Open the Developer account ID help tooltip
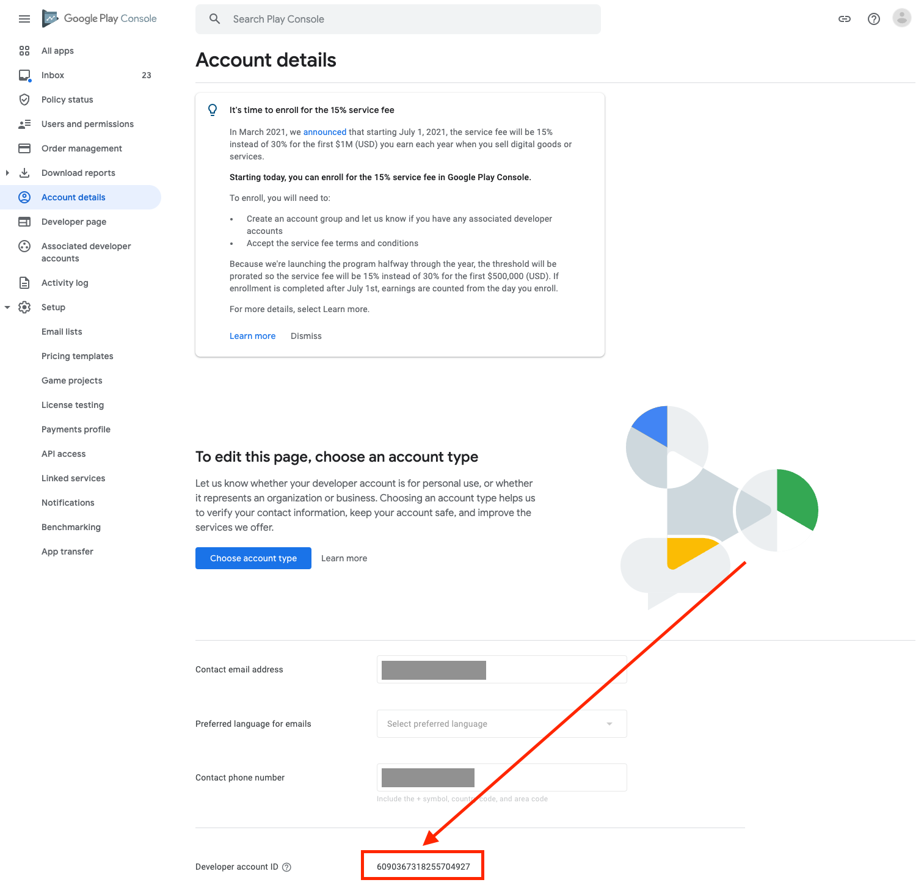The width and height of the screenshot is (924, 888). click(x=287, y=867)
